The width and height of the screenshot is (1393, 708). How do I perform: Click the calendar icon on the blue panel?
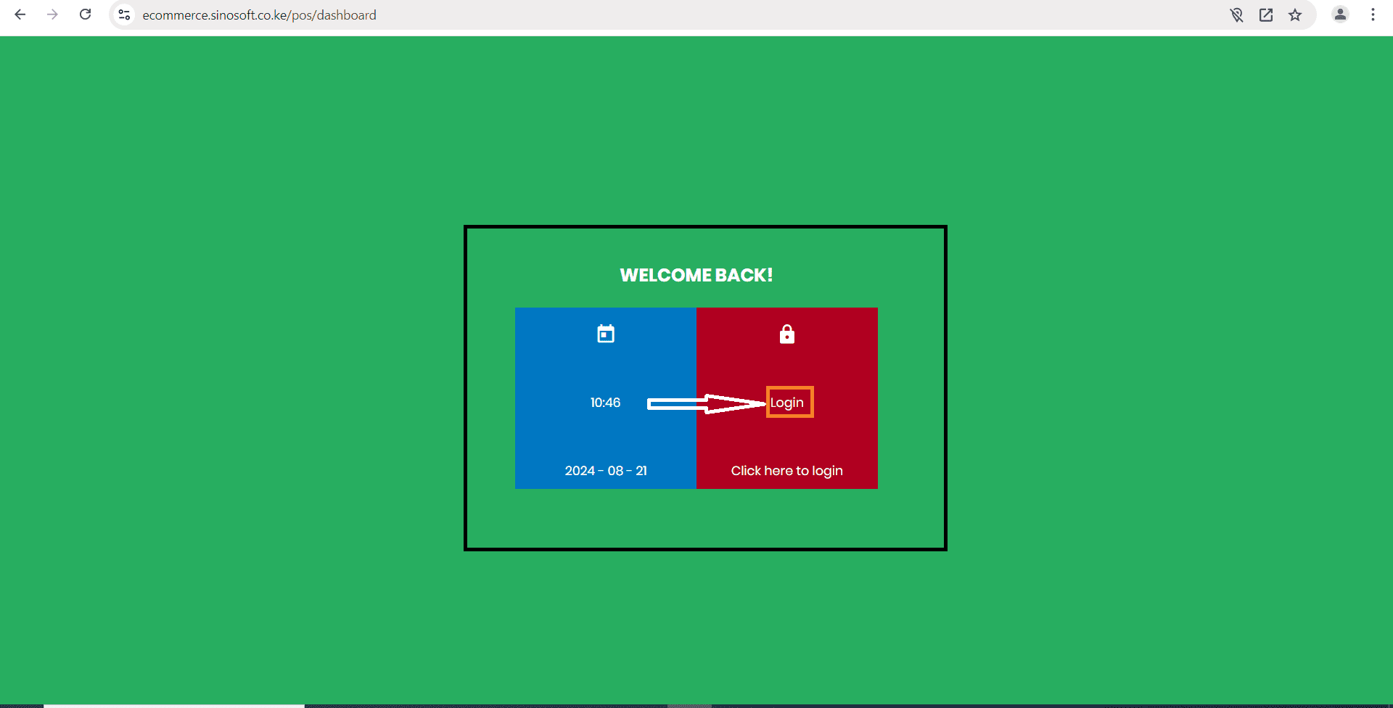(x=605, y=334)
